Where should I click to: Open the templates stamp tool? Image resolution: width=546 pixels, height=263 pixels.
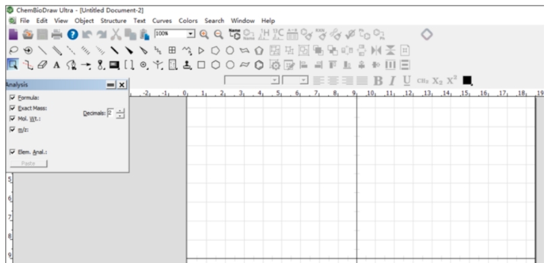tap(188, 65)
